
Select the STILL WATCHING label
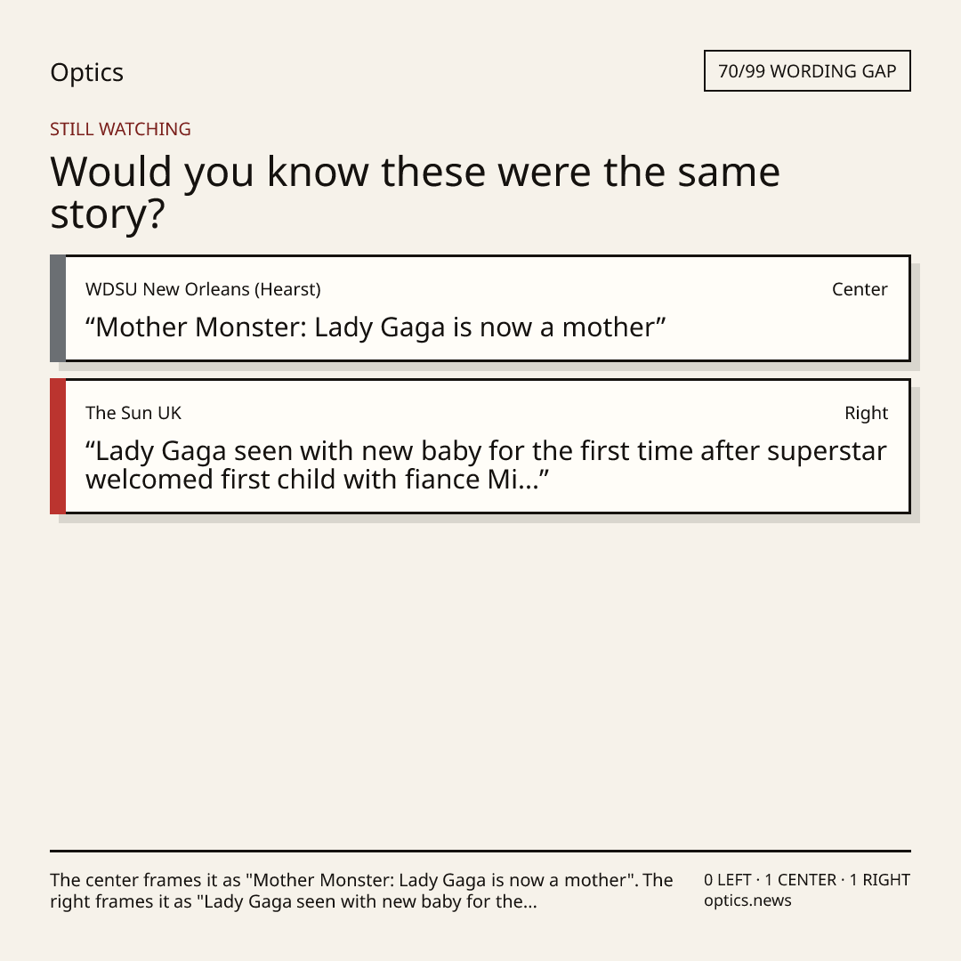click(x=120, y=129)
